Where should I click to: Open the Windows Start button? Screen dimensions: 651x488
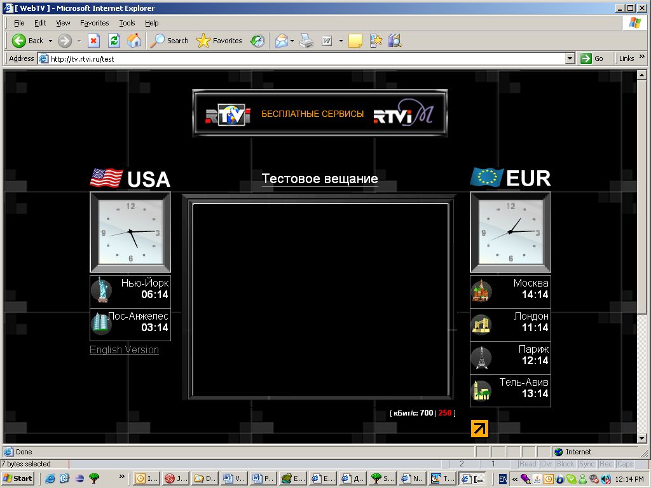click(x=18, y=478)
